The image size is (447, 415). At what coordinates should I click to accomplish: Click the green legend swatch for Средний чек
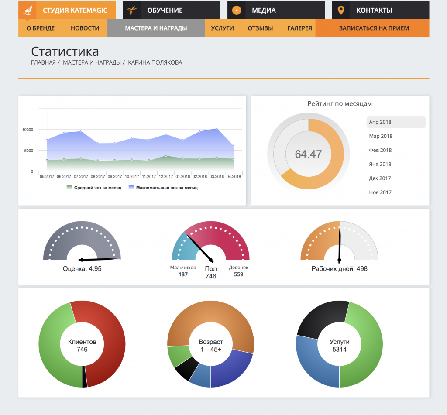tap(69, 187)
